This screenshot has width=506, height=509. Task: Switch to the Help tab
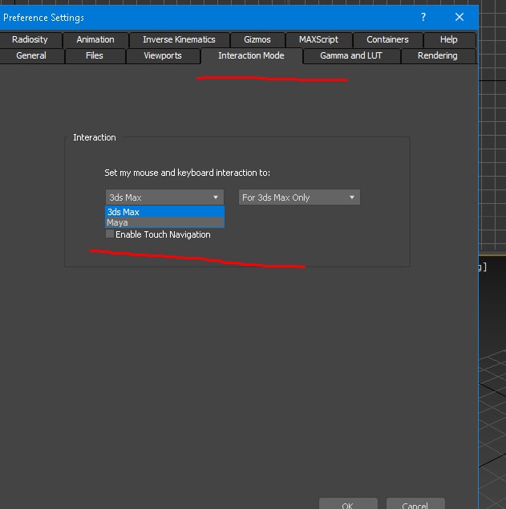(448, 39)
